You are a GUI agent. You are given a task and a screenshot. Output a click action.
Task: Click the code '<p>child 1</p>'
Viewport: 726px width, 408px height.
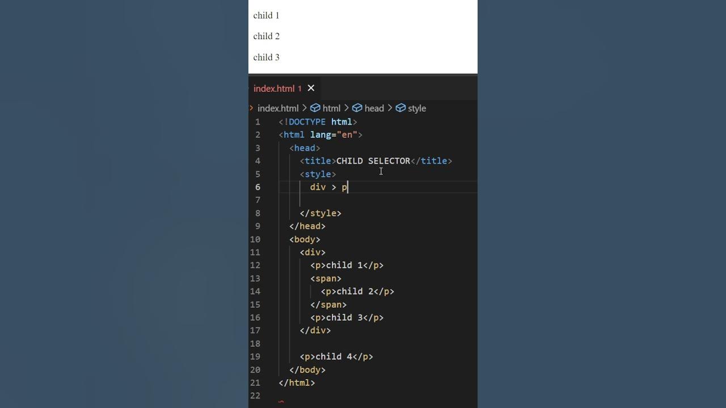tap(347, 265)
